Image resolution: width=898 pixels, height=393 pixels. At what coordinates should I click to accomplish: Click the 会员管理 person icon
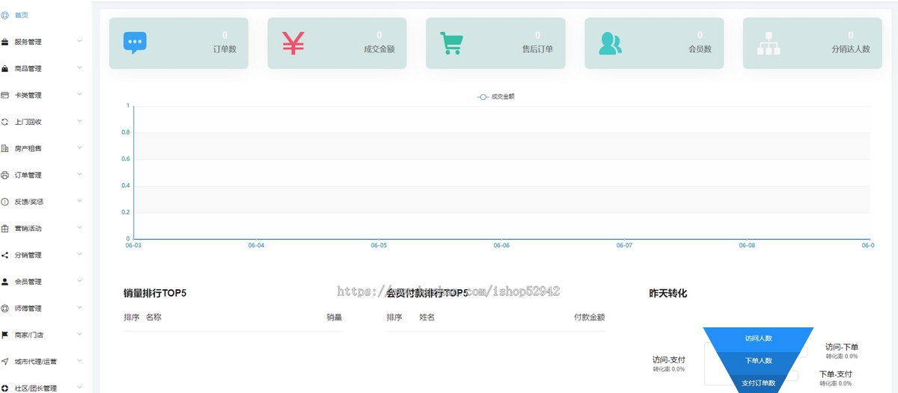coord(5,282)
